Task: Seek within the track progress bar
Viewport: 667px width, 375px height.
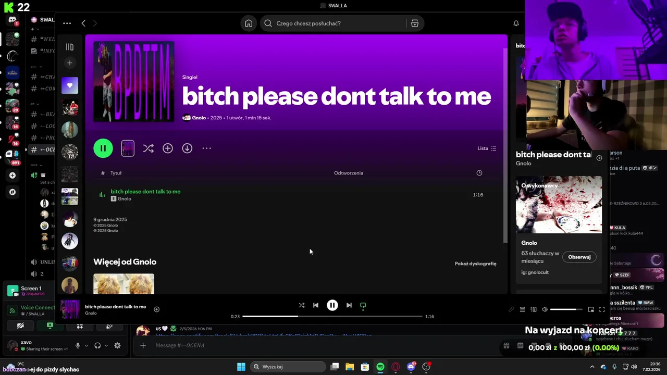Action: (332, 317)
